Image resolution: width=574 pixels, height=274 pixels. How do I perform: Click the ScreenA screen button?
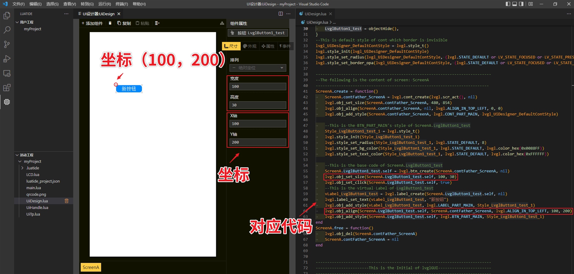point(91,267)
